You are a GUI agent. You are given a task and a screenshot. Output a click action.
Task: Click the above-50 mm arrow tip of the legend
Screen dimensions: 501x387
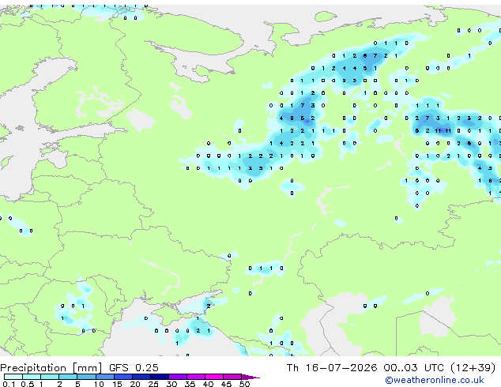point(250,377)
